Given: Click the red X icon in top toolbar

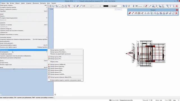Looking at the screenshot, I should point(177,6).
